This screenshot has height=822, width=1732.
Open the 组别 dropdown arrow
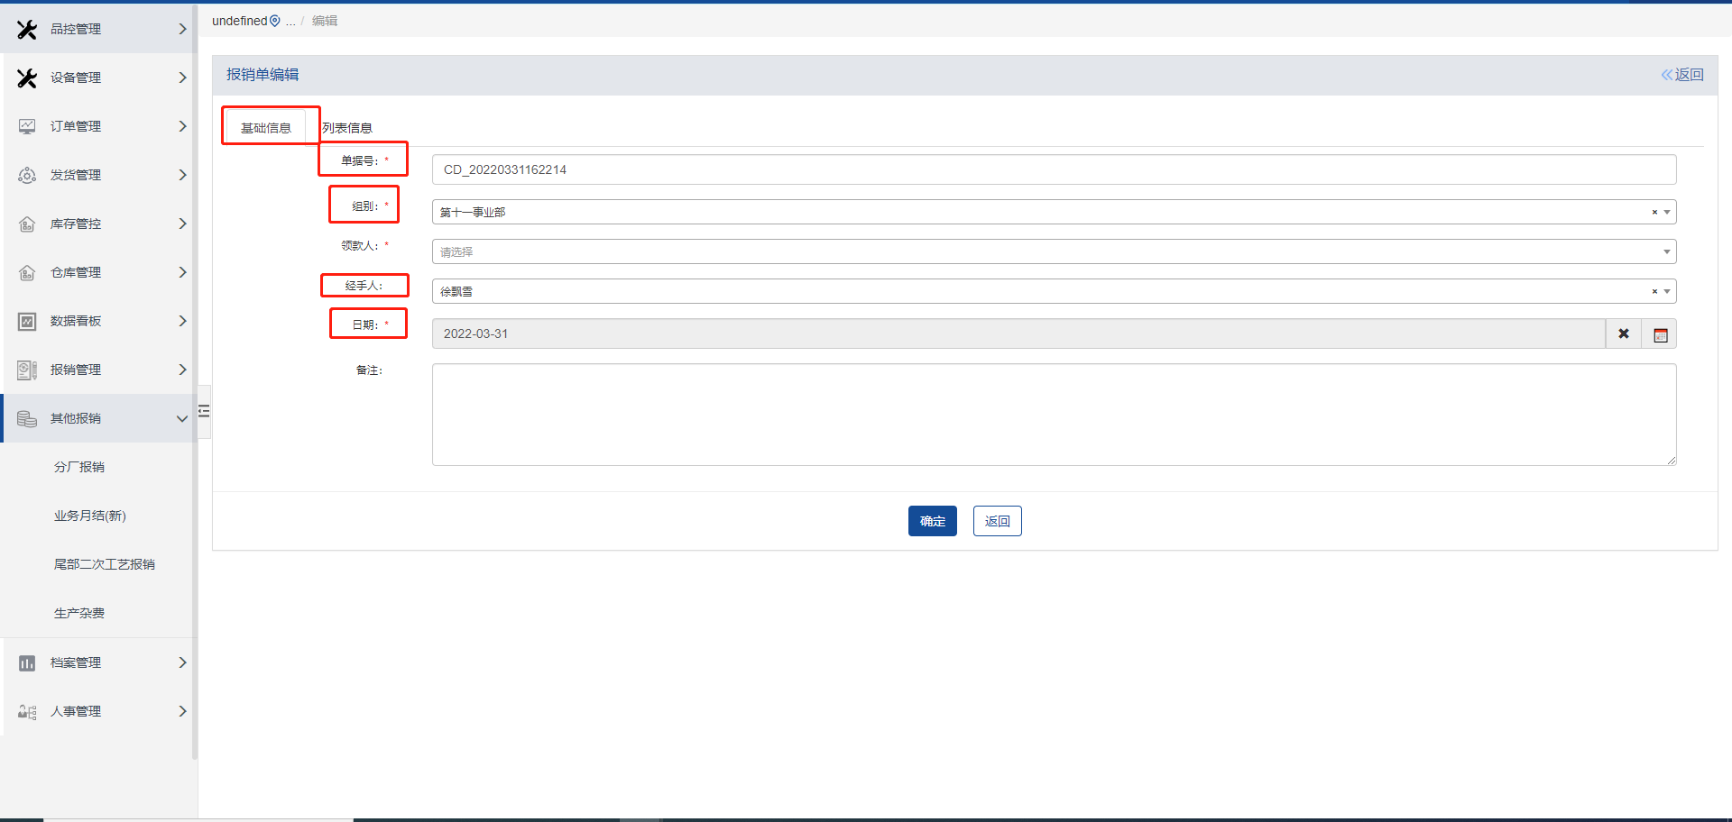pos(1667,213)
